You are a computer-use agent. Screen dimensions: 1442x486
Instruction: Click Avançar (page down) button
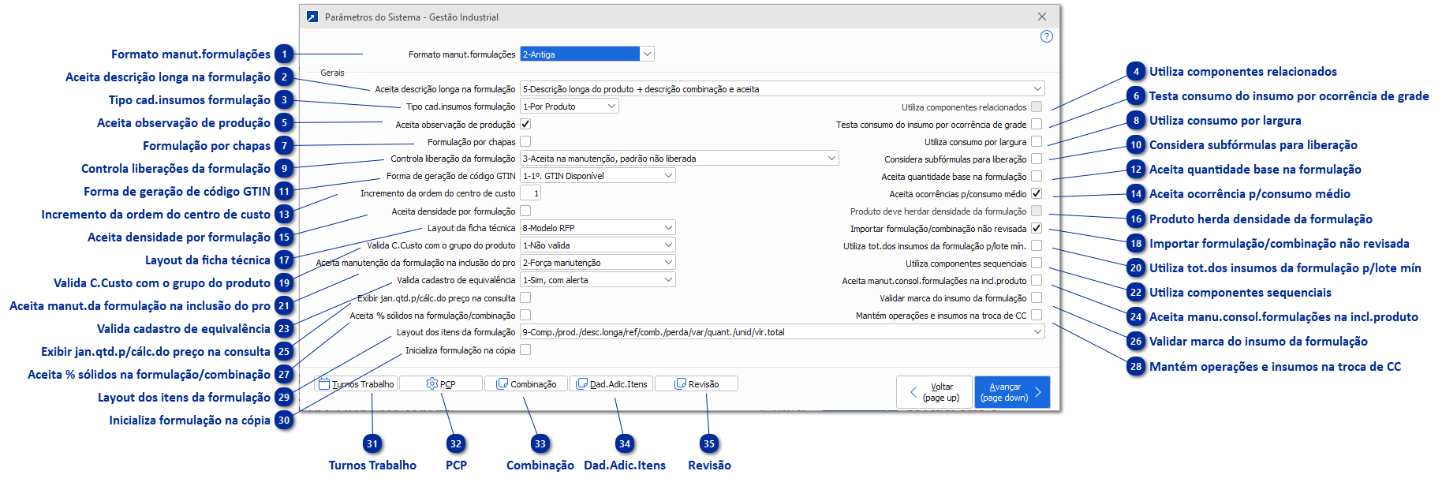[1011, 392]
